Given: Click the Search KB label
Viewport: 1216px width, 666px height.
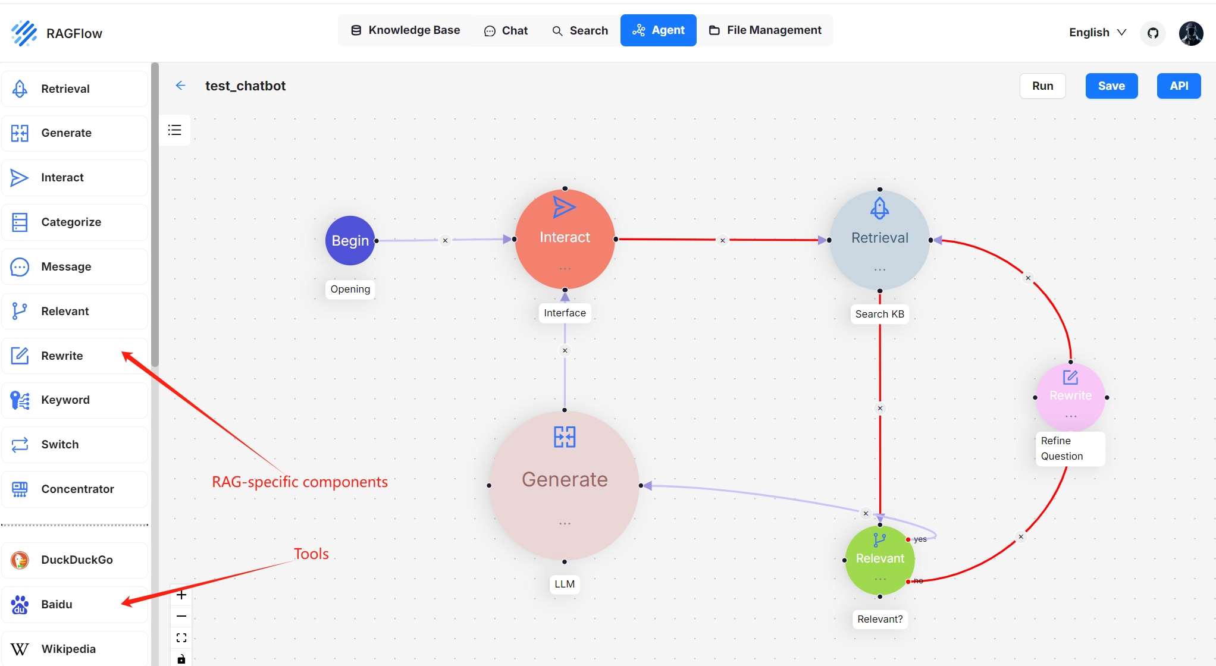Looking at the screenshot, I should tap(879, 314).
